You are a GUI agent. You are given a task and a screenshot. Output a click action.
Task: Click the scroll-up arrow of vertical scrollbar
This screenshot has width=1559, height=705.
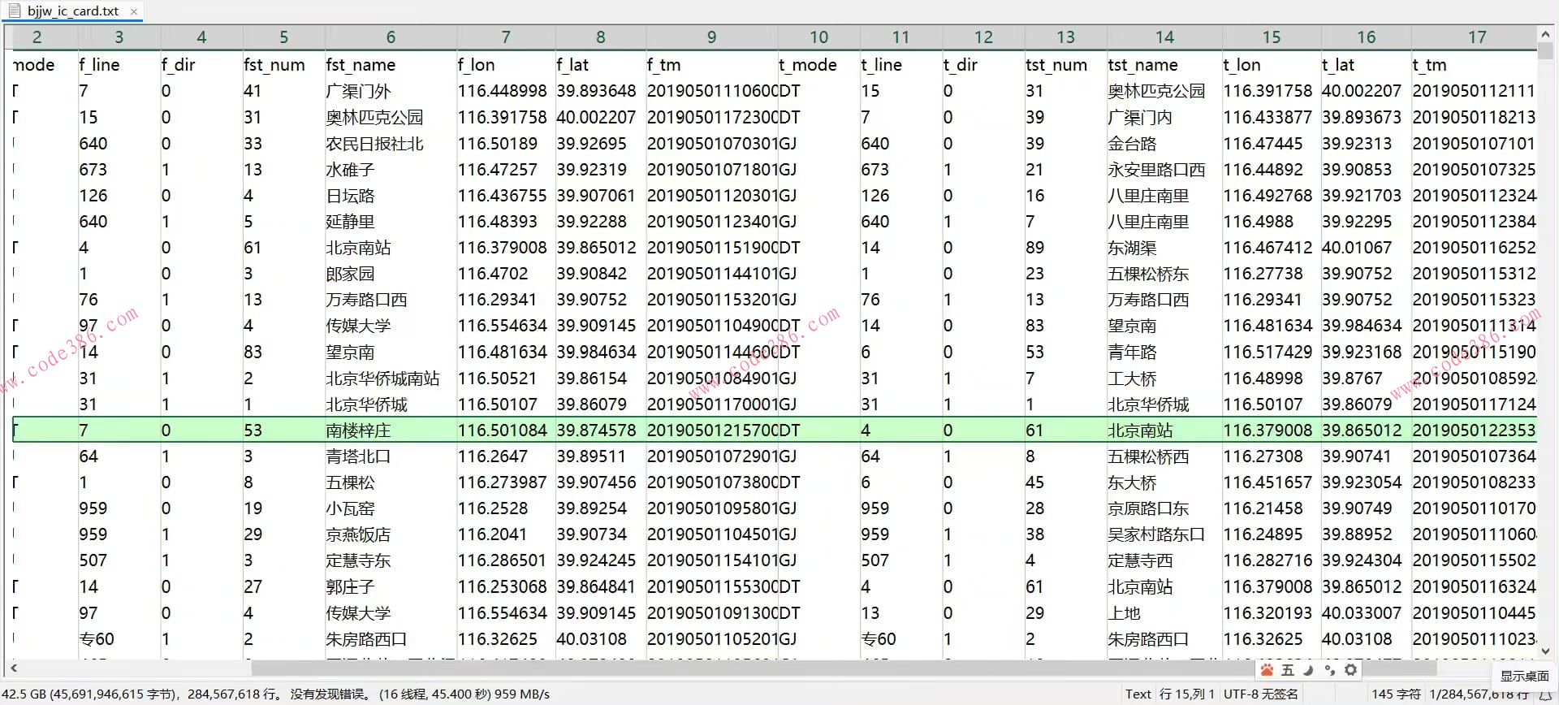(x=1545, y=35)
